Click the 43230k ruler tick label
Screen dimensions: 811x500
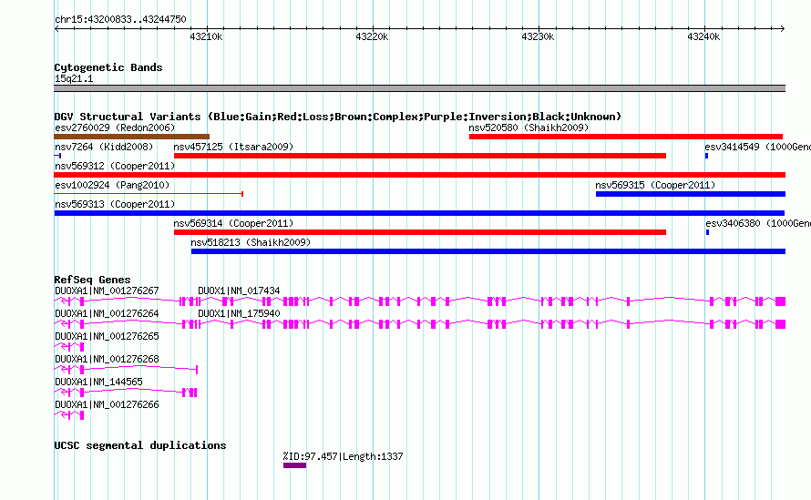[x=538, y=36]
